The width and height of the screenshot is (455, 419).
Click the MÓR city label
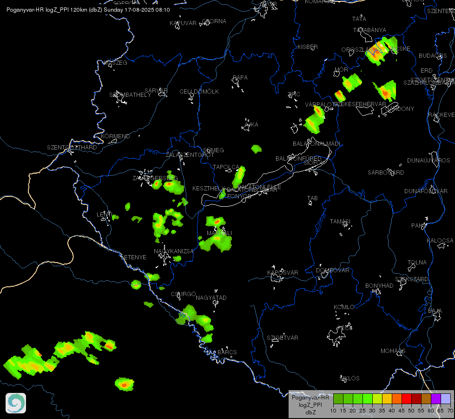[x=341, y=70]
